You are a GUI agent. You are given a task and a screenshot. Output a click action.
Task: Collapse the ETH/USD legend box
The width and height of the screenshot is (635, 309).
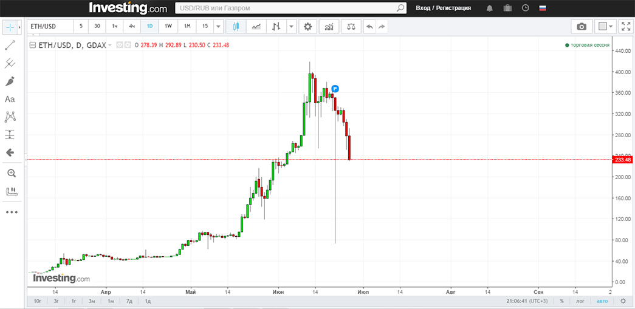33,45
